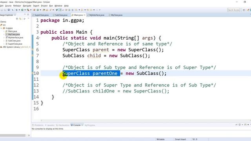Minimize the Package Explorer panel
This screenshot has width=251, height=141.
pos(25,14)
